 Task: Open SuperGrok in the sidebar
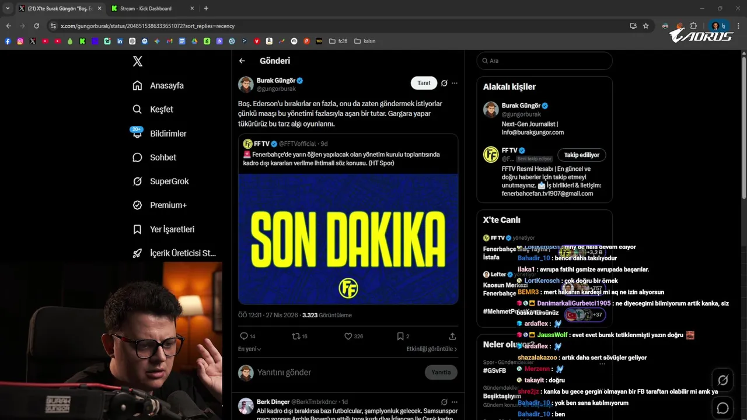click(x=160, y=181)
